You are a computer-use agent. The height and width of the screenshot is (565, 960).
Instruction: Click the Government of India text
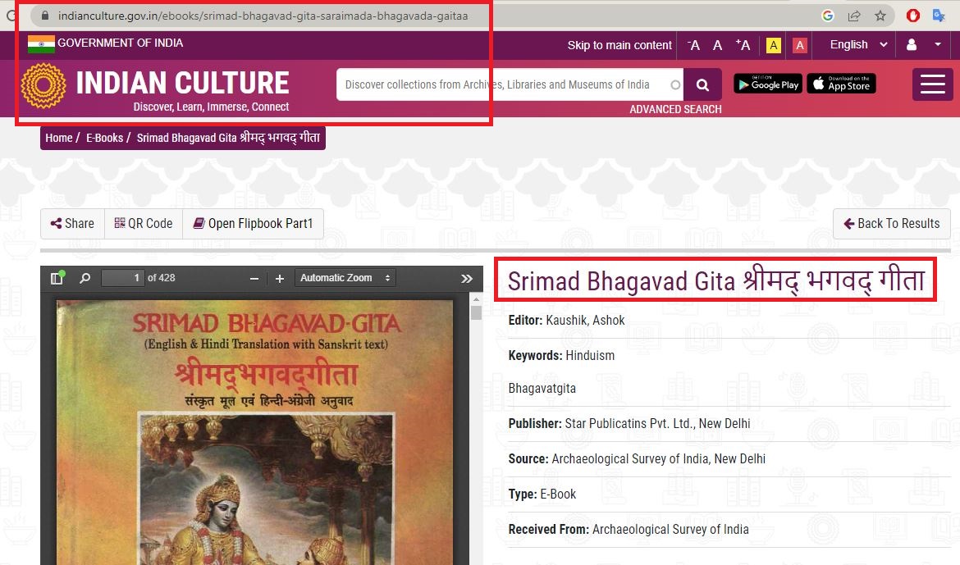click(120, 43)
